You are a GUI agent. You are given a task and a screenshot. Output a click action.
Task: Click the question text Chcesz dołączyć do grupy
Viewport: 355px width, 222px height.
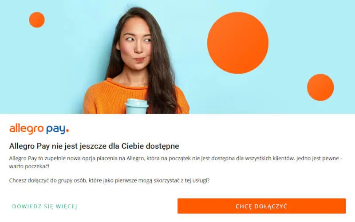coord(109,181)
